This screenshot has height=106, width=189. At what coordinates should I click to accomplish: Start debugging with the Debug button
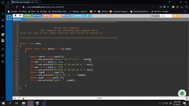pyautogui.click(x=38, y=16)
